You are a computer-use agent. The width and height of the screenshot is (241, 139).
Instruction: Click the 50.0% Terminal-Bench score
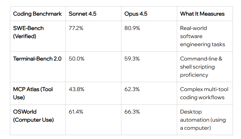[77, 59]
